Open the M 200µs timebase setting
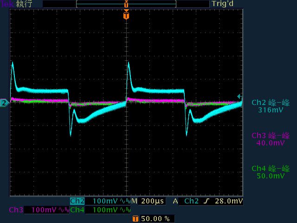297x223 pixels. point(148,201)
